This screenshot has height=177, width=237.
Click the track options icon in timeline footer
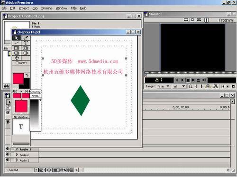tap(42, 170)
